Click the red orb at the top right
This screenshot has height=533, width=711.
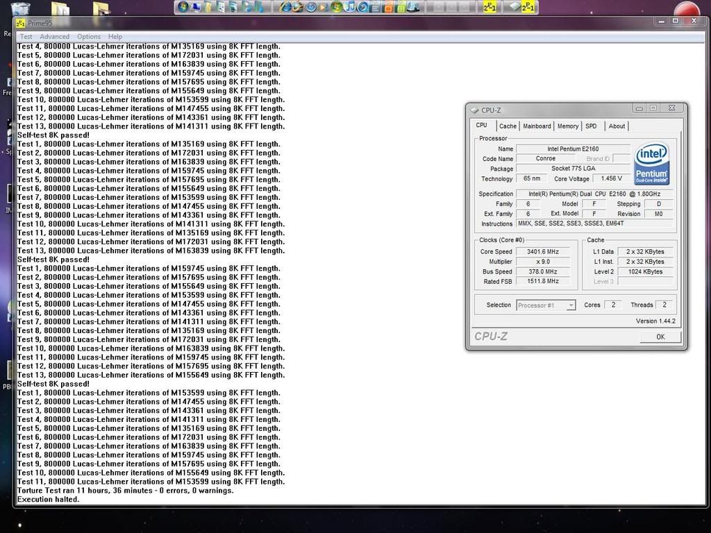click(687, 10)
